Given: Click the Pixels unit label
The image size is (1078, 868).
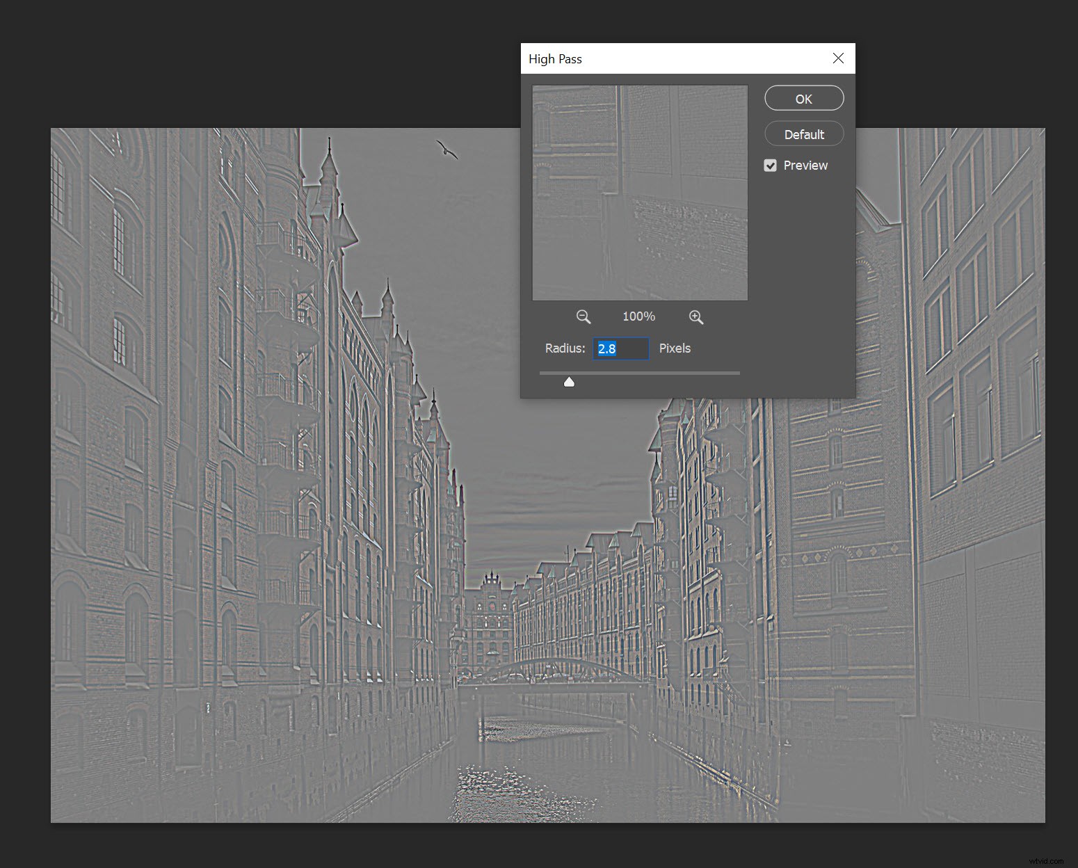Looking at the screenshot, I should pyautogui.click(x=675, y=348).
